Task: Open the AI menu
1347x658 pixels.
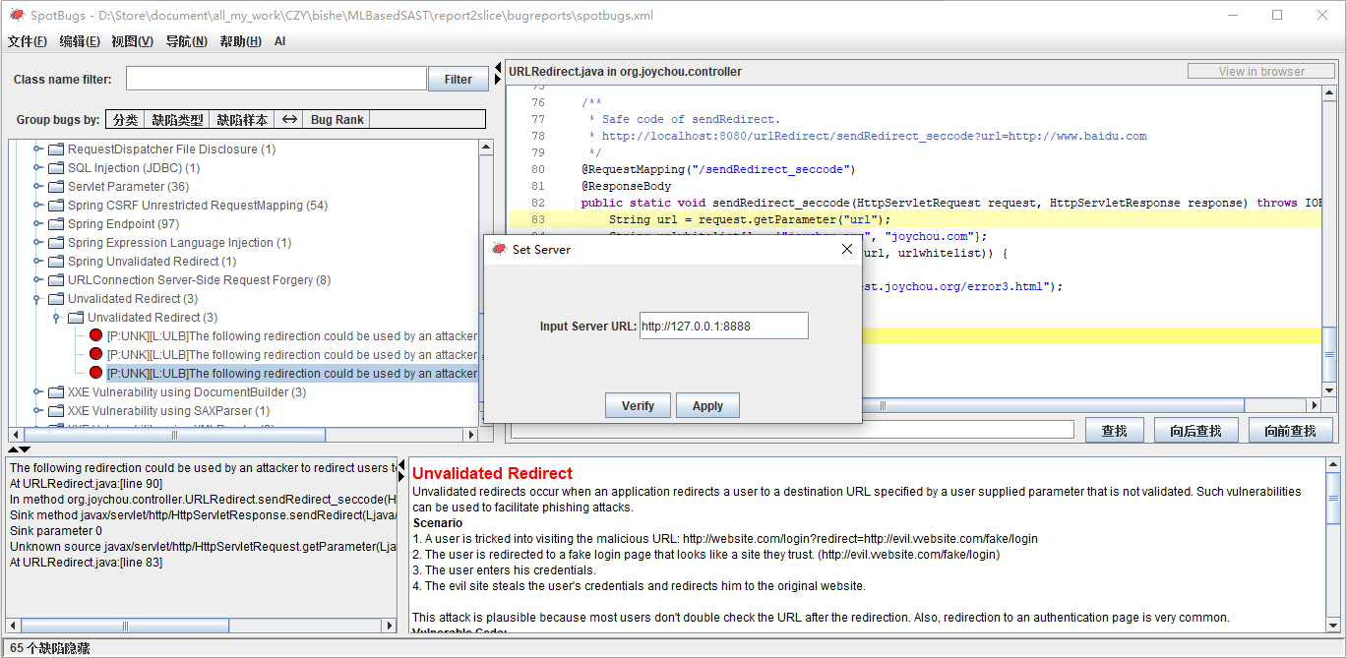Action: pos(279,41)
